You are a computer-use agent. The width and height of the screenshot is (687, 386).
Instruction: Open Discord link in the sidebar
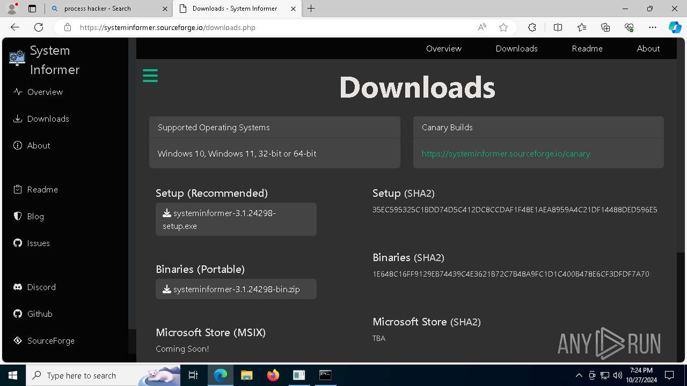point(41,287)
